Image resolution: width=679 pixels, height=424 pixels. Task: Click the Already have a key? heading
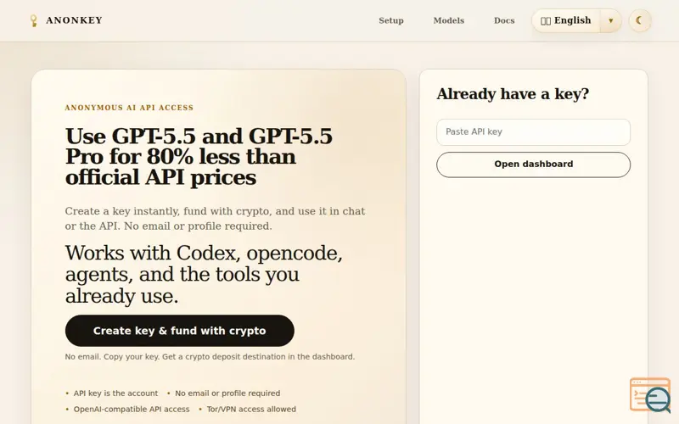pyautogui.click(x=513, y=94)
